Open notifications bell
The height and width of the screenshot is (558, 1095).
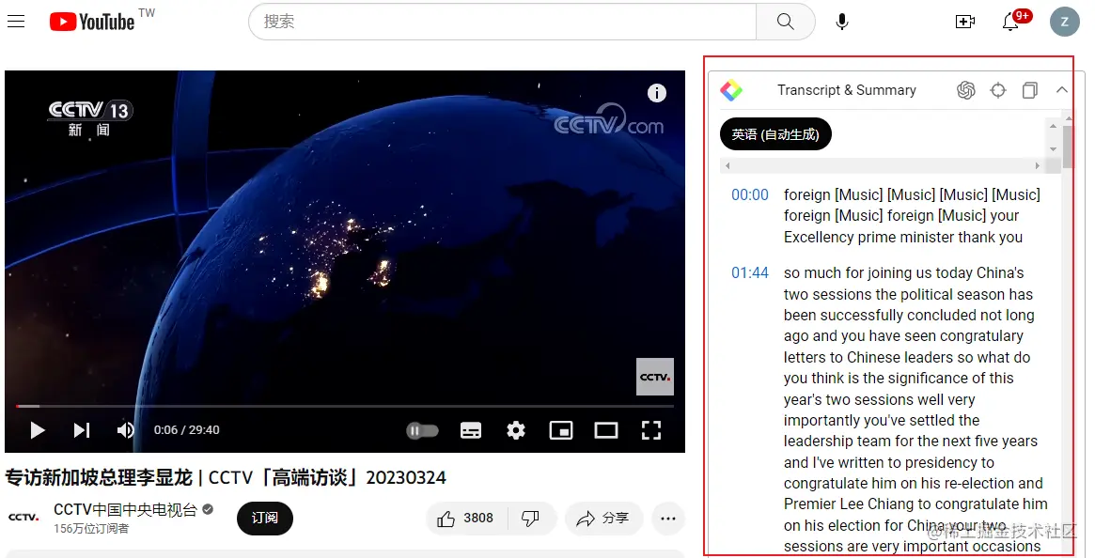click(x=1010, y=22)
